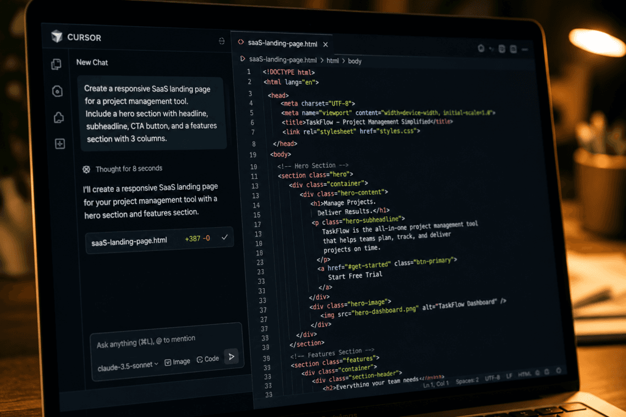Click the <html lang="en"> code line
Viewport: 626px width, 417px height.
(x=291, y=82)
